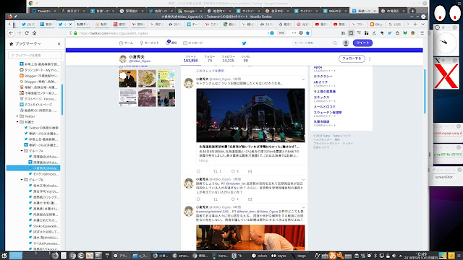Go back with Firefox back arrow
The image size is (463, 260).
pos(11,33)
